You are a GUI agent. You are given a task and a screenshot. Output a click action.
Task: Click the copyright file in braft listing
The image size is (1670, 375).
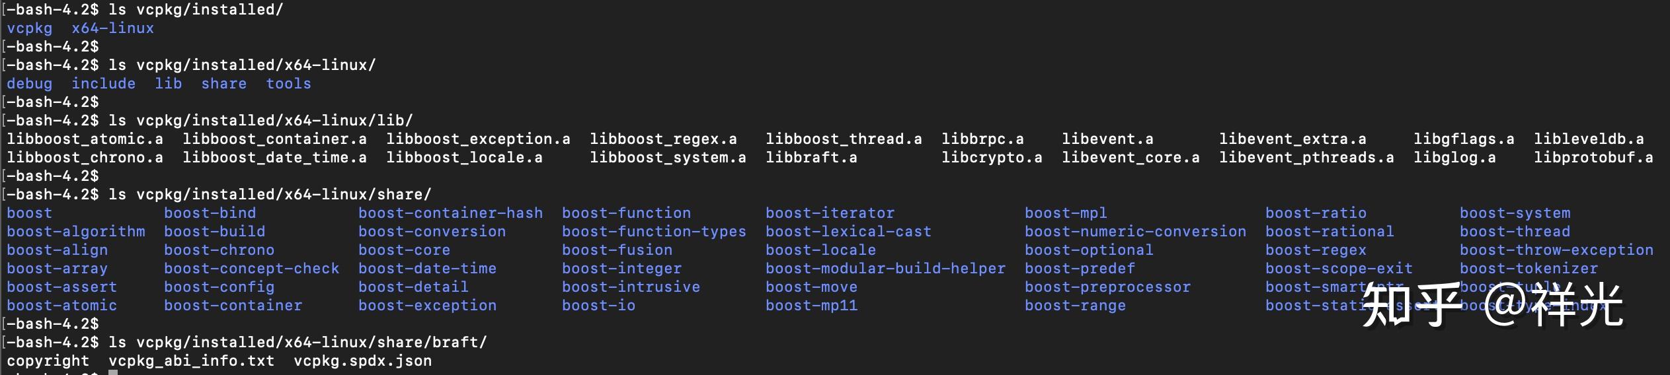pyautogui.click(x=48, y=361)
